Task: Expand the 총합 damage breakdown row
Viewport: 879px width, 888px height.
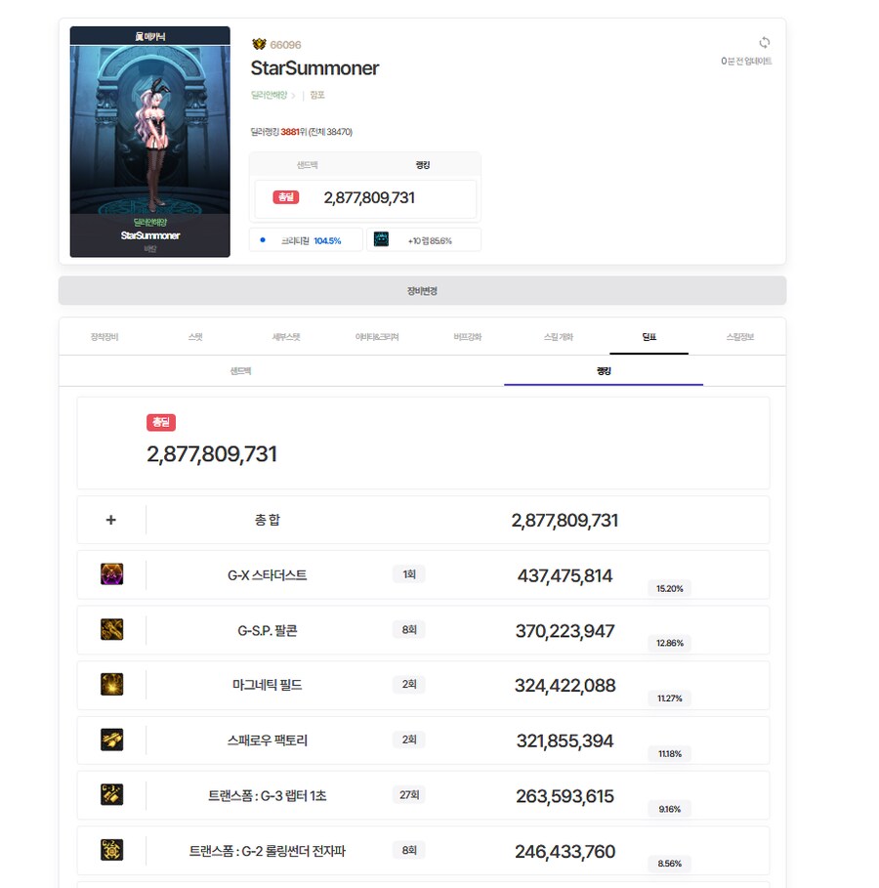Action: coord(110,520)
